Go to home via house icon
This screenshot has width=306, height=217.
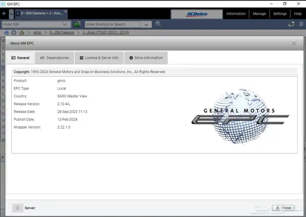pos(22,33)
